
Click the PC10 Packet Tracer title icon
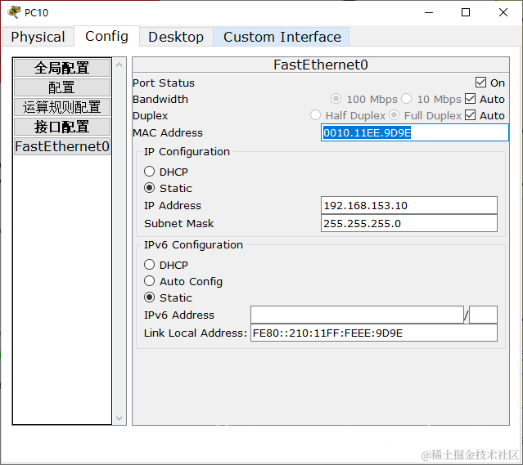pos(14,12)
